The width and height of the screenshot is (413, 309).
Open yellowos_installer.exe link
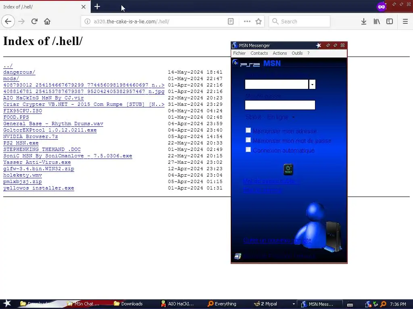pyautogui.click(x=38, y=188)
